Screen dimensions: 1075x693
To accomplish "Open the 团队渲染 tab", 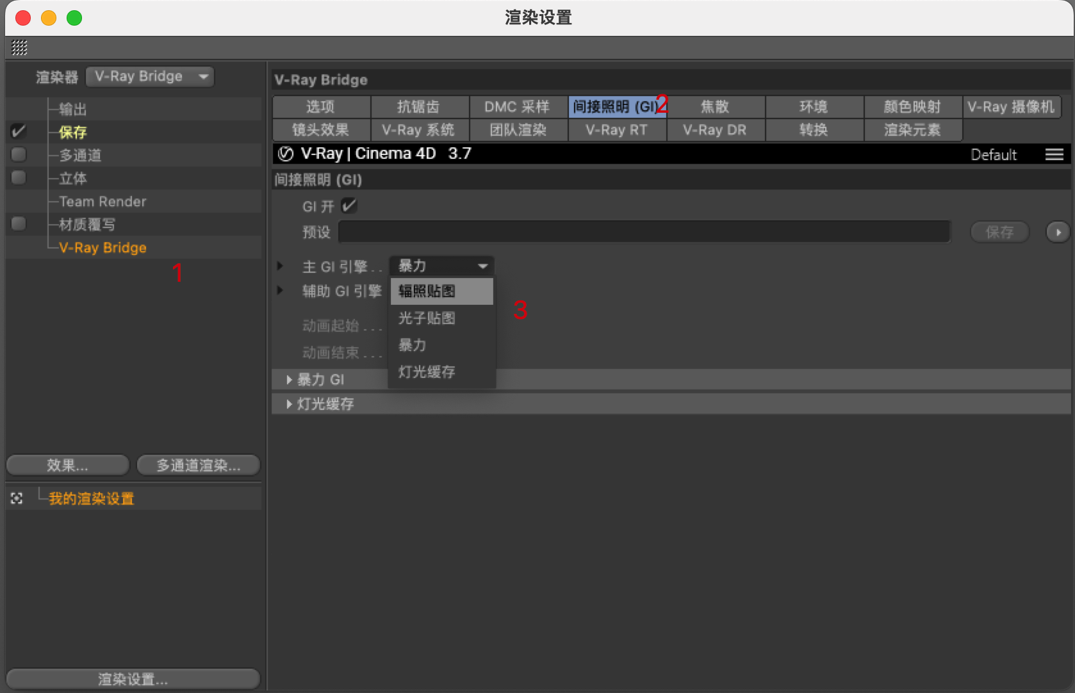I will click(518, 130).
